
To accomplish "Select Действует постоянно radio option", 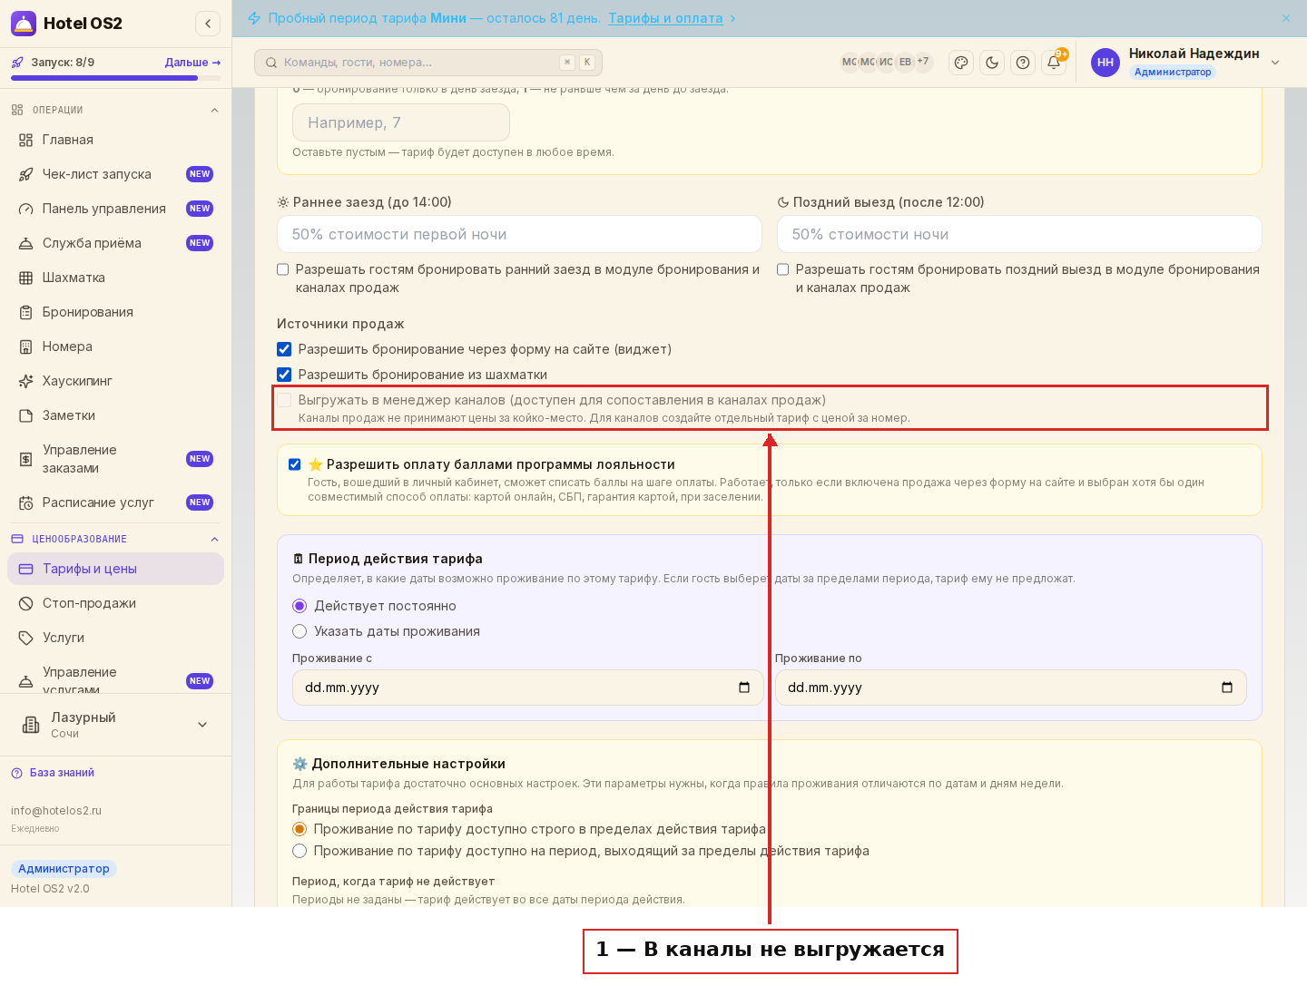I will pos(300,606).
